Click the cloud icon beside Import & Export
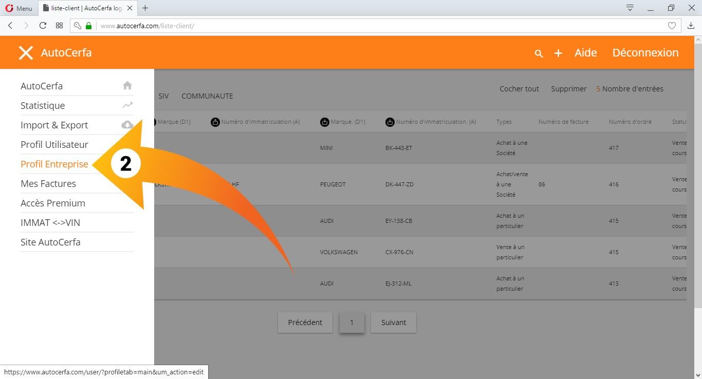 pyautogui.click(x=126, y=125)
